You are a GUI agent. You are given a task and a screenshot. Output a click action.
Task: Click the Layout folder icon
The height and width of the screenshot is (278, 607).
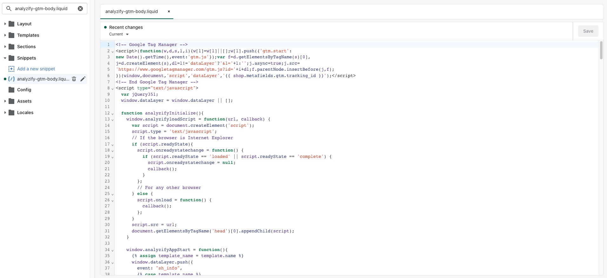point(11,24)
